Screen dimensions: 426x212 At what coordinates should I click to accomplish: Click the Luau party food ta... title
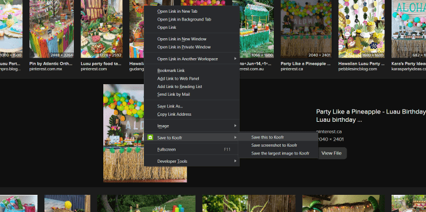coord(101,64)
